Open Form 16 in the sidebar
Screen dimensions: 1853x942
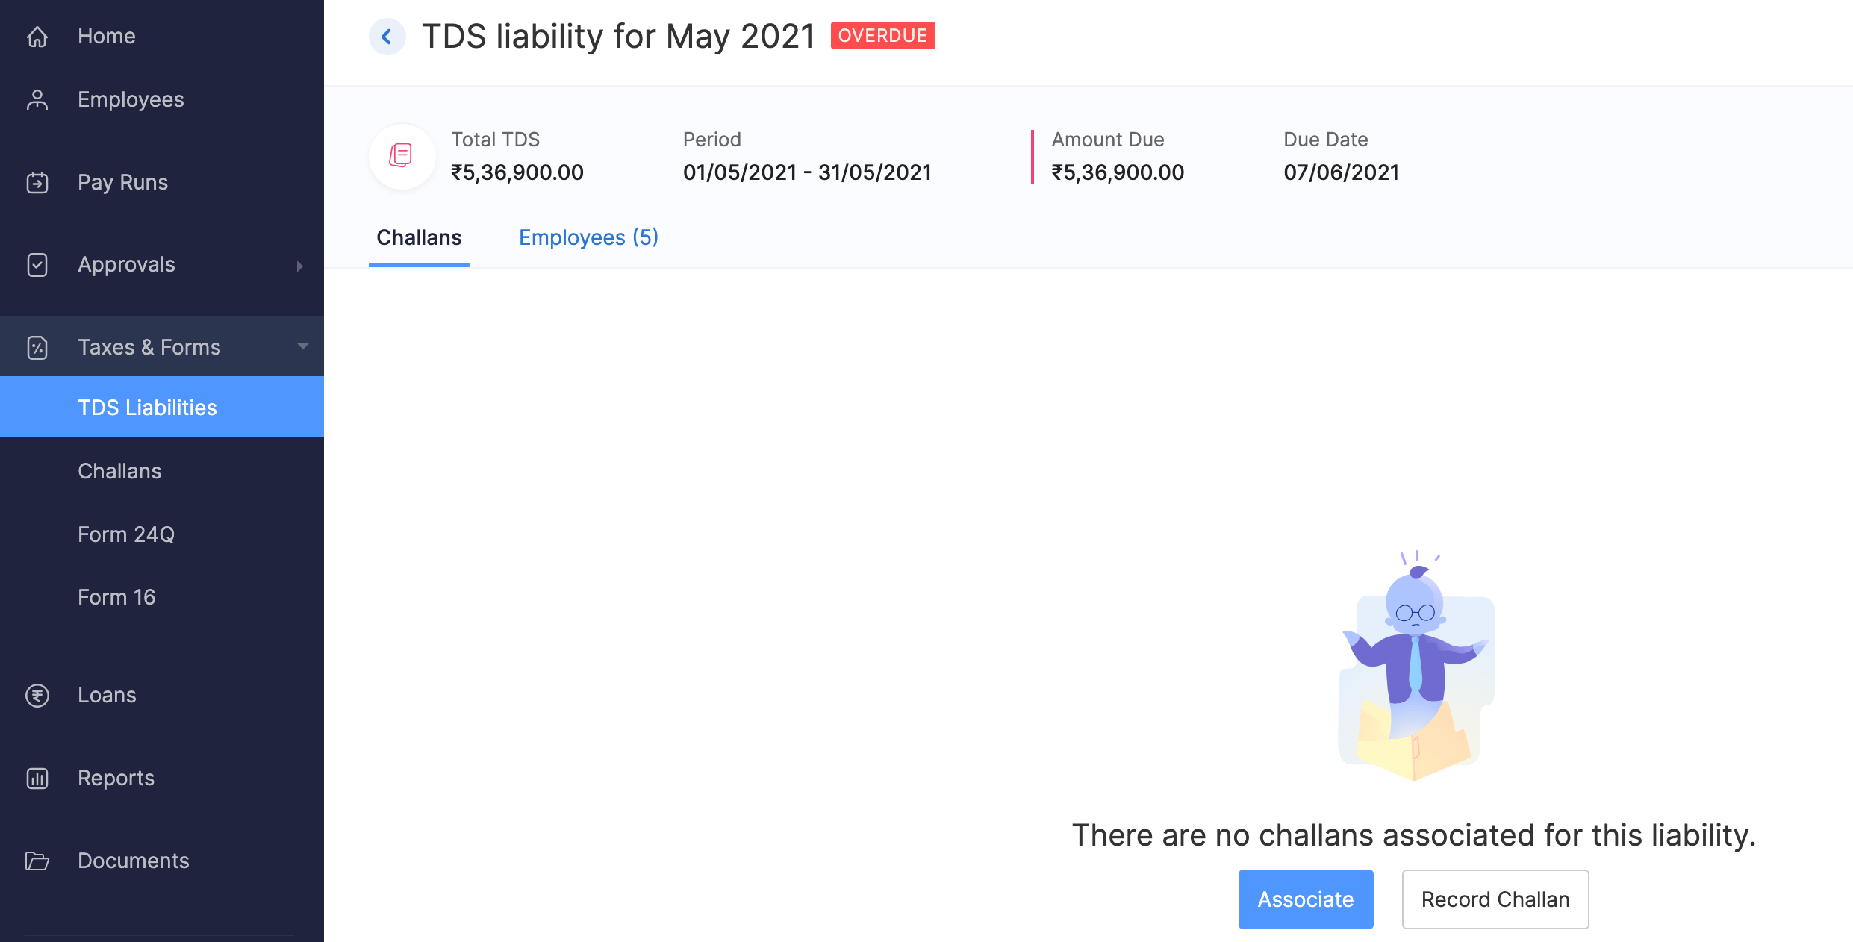point(116,596)
